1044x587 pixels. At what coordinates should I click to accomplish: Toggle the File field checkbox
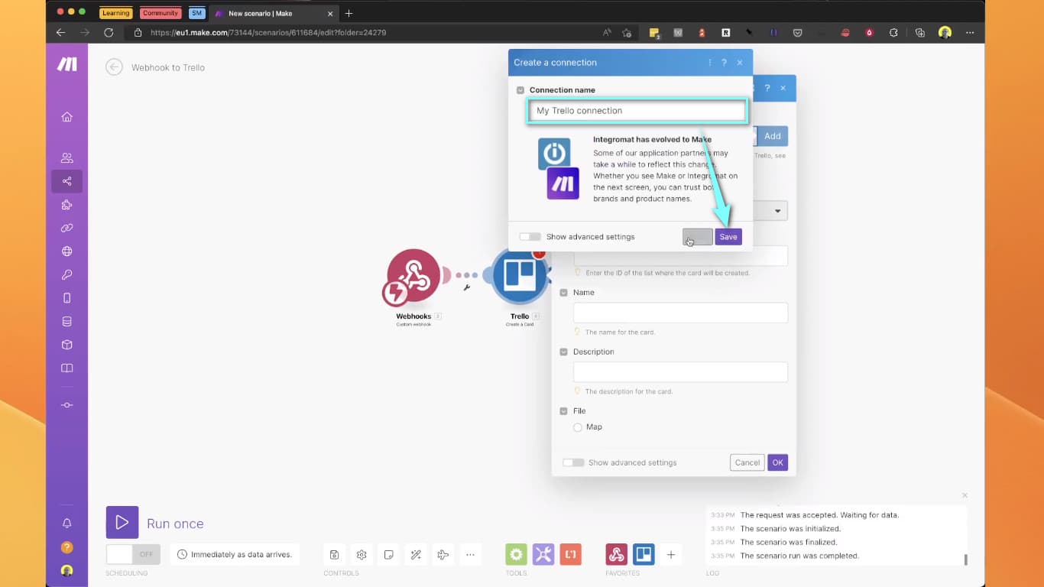tap(564, 411)
